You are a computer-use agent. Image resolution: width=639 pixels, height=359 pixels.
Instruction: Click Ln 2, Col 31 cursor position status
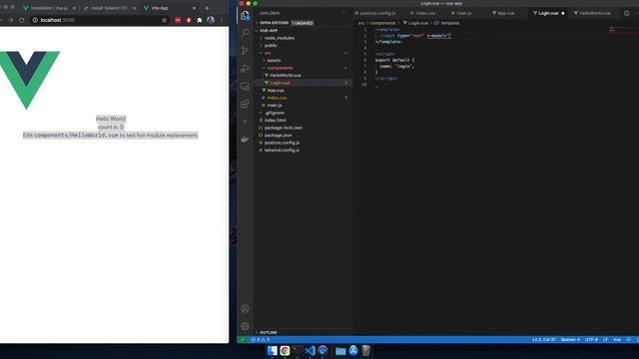pyautogui.click(x=543, y=339)
